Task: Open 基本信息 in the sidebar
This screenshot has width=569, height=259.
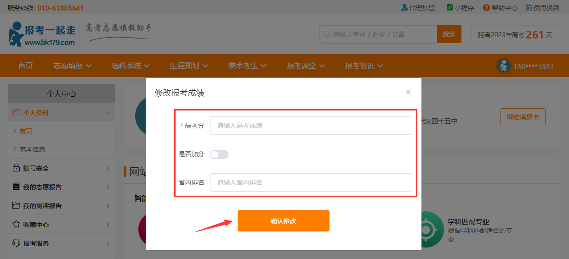Action: (x=32, y=149)
